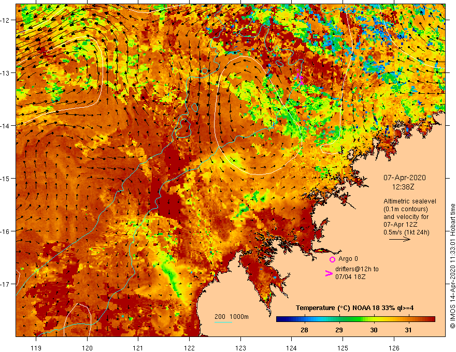The image size is (456, 352).
Task: Click the '07/04 18Z' legend text
Action: [350, 277]
